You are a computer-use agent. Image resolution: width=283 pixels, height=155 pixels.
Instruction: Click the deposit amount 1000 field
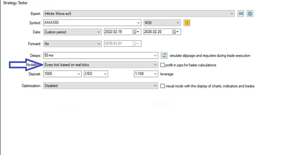tap(60, 74)
